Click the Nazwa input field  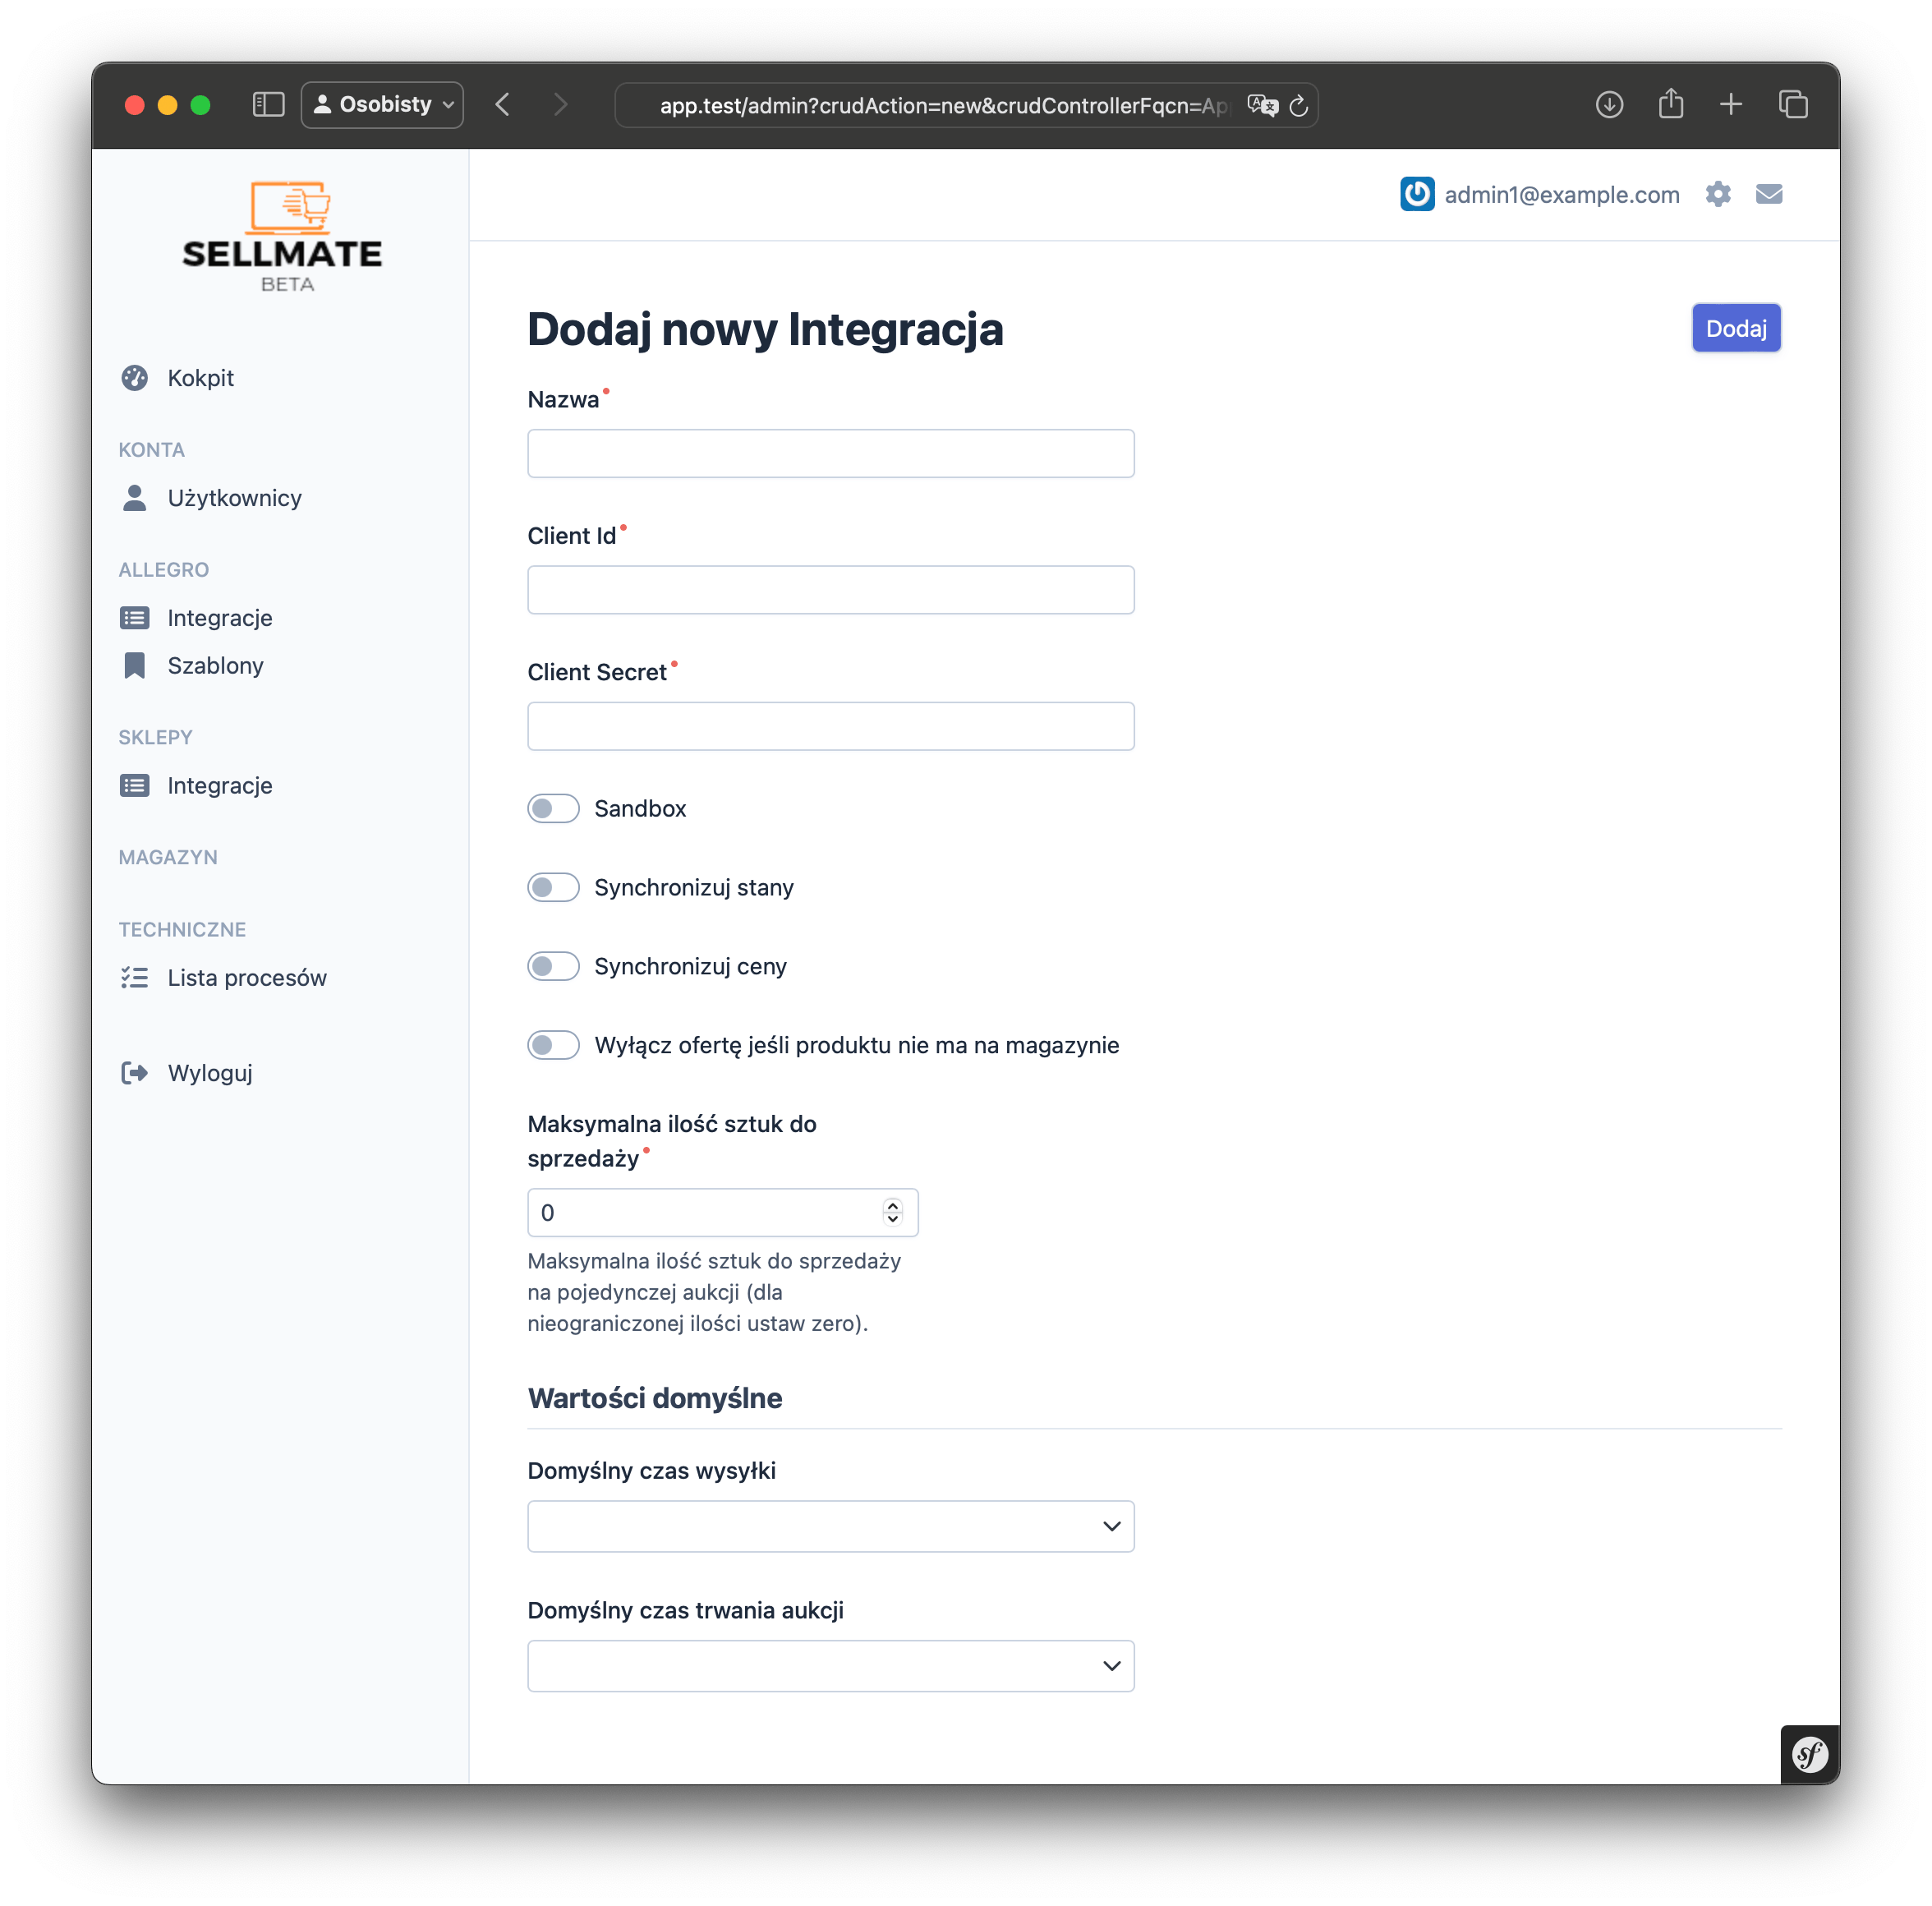pyautogui.click(x=830, y=454)
